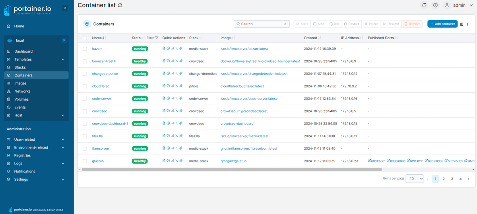Viewport: 477px width, 214px height.
Task: Click the attach icon for filezilla
Action: tap(181, 136)
